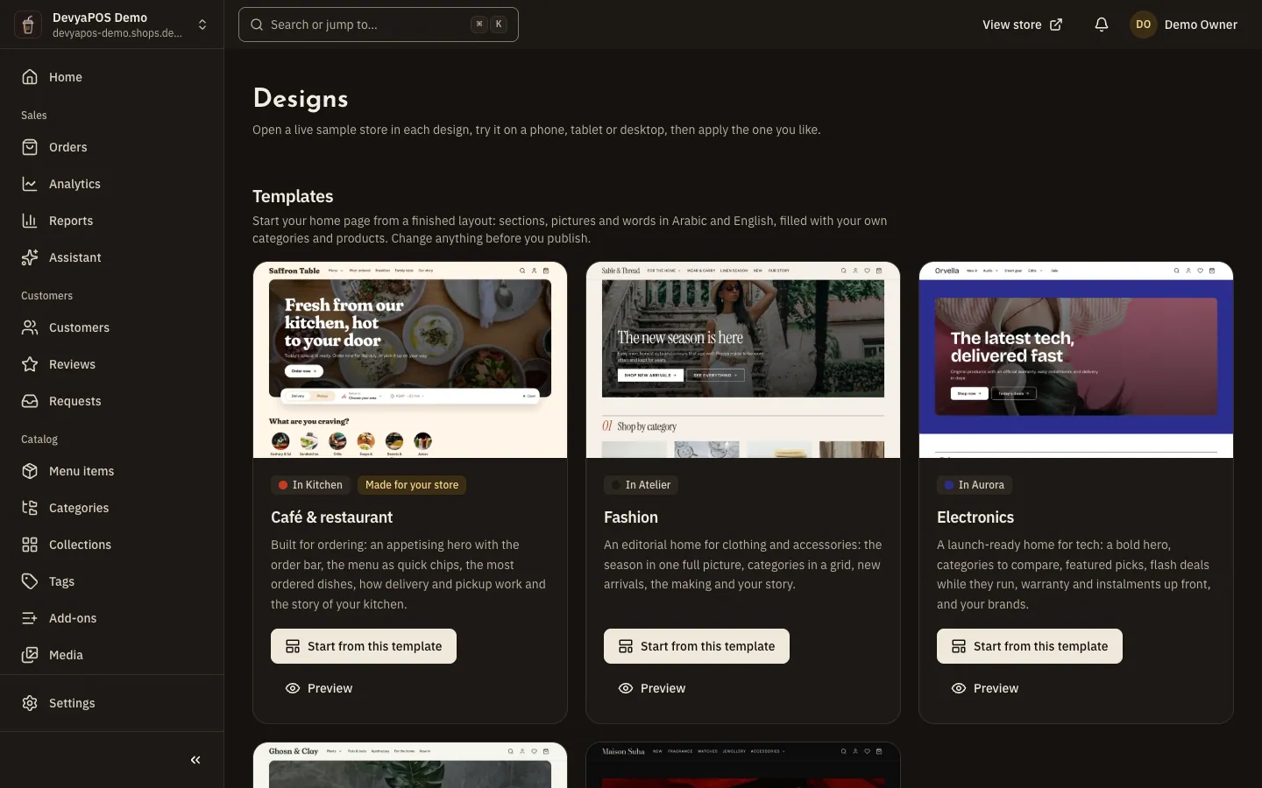Click the Menu items box icon
This screenshot has width=1262, height=788.
point(30,471)
